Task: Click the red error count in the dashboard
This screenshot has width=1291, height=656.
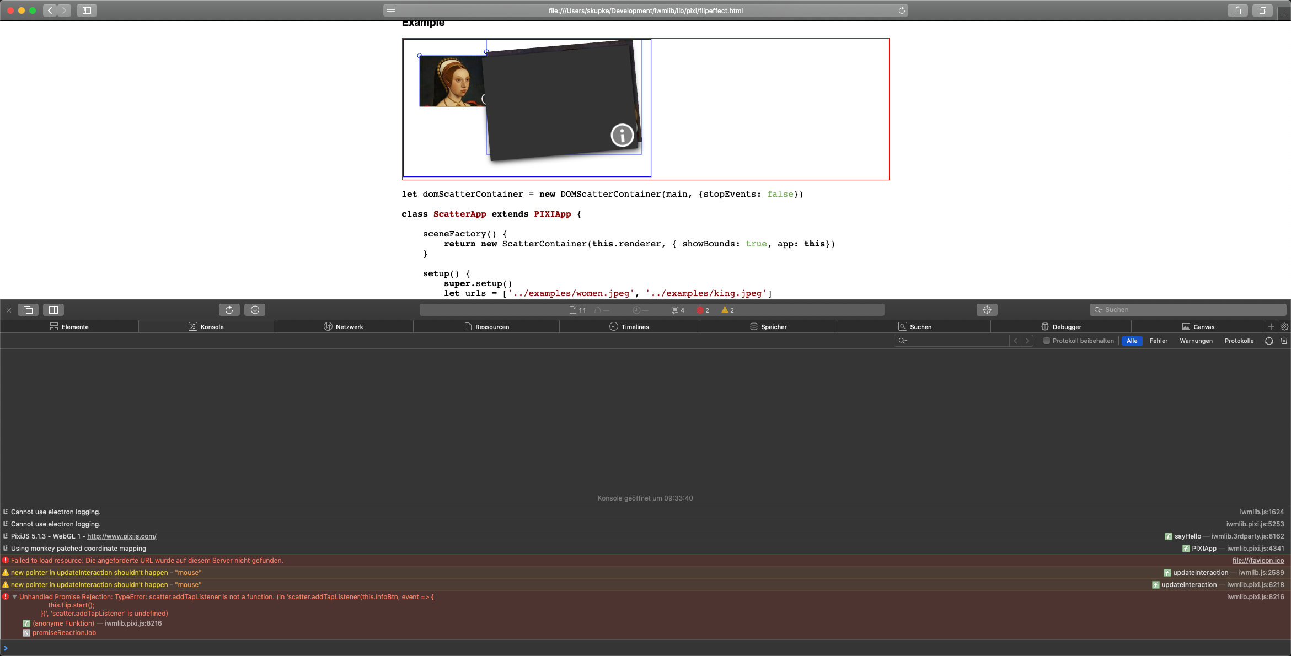Action: click(x=703, y=310)
